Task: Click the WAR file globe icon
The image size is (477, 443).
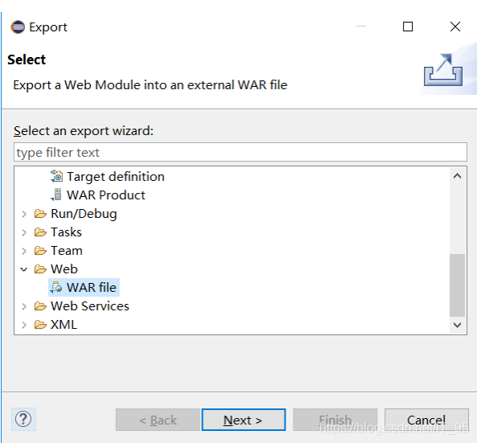Action: click(56, 287)
